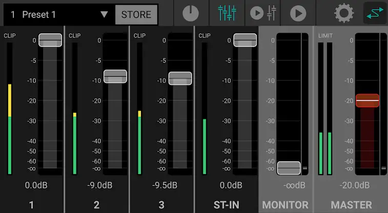The width and height of the screenshot is (388, 213).
Task: Click channel 1 fader handle
Action: tap(50, 40)
